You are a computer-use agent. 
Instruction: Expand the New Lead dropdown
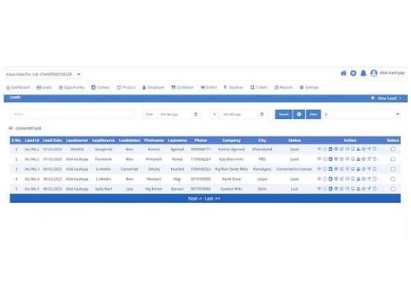386,98
